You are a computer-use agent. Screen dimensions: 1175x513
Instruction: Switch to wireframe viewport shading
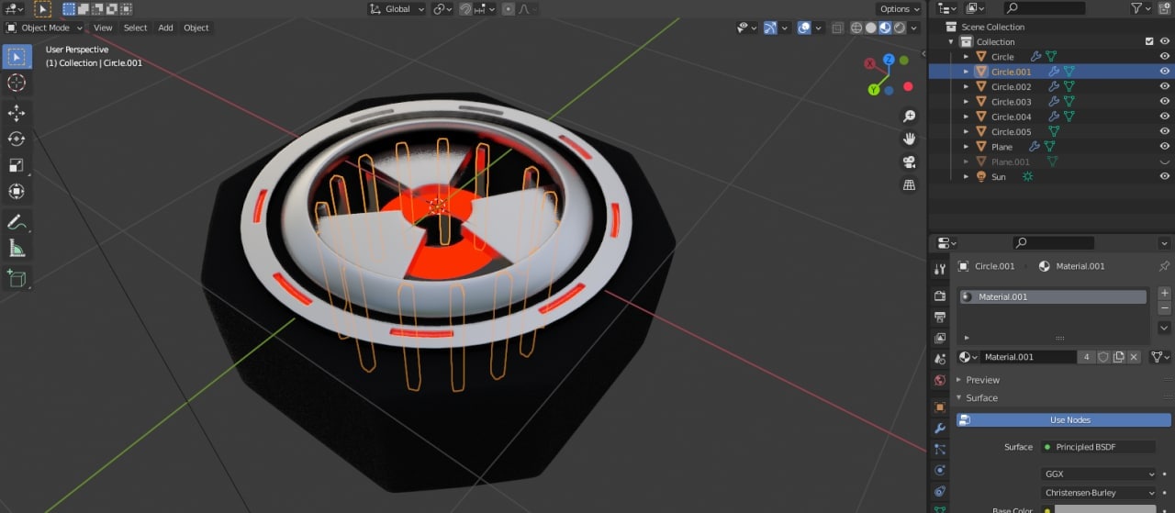pyautogui.click(x=856, y=28)
